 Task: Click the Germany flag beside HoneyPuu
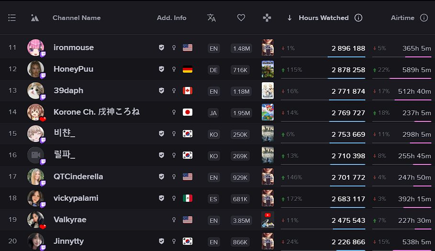188,69
